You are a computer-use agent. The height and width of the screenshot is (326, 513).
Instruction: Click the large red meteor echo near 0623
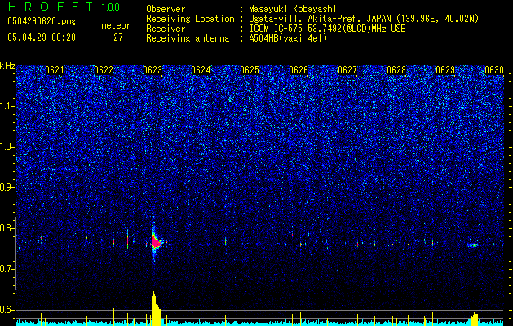(156, 242)
